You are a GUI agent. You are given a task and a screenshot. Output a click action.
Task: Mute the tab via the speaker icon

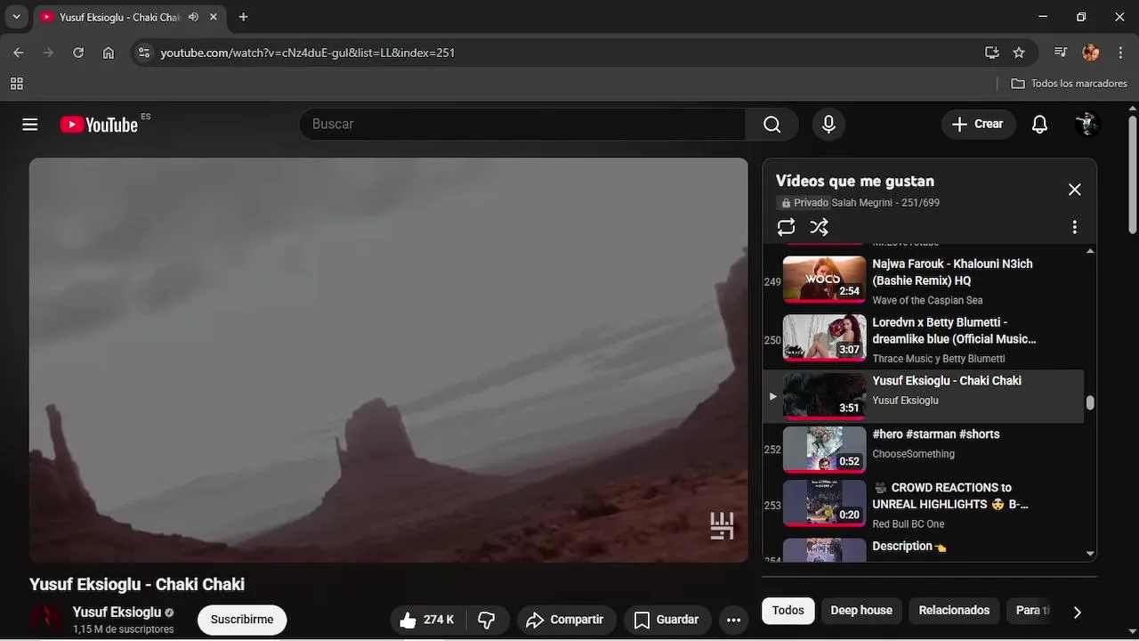193,17
